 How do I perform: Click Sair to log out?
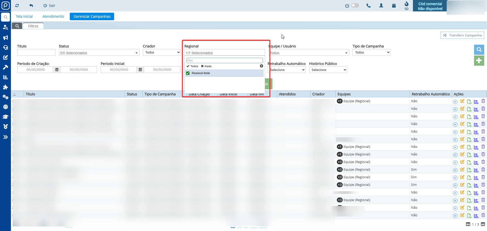coord(49,6)
